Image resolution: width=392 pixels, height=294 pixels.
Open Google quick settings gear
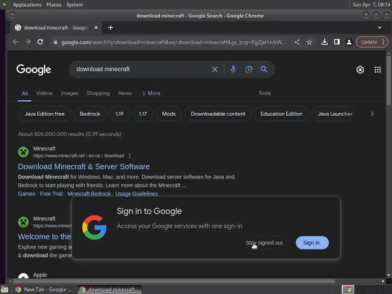[360, 70]
